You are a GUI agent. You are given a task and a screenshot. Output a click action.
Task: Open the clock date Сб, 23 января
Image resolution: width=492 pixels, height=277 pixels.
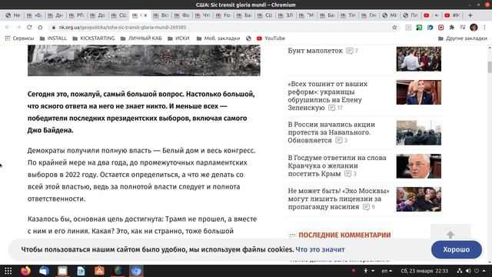click(424, 271)
